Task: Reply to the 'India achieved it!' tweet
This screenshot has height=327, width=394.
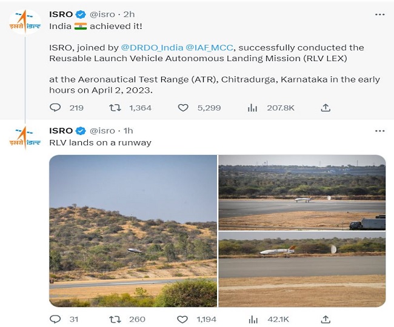Action: 55,108
